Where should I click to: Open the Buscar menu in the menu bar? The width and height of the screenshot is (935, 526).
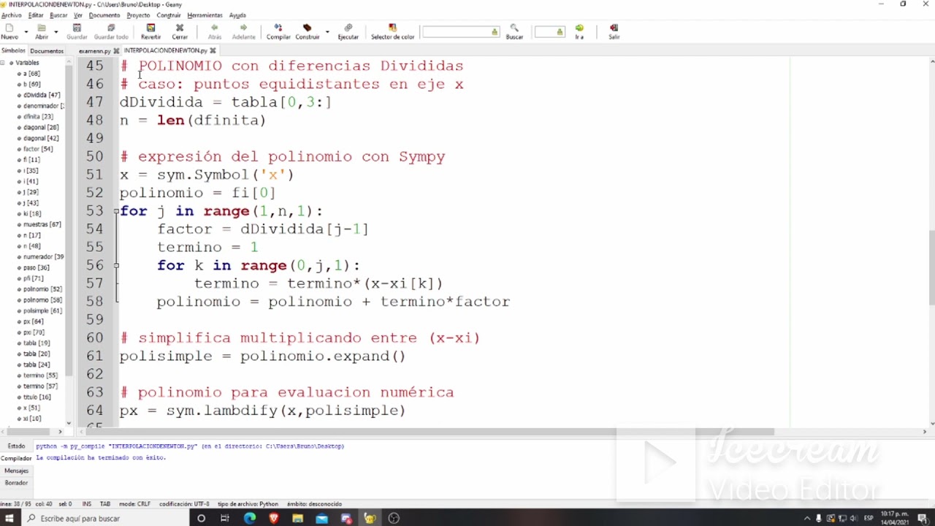58,15
